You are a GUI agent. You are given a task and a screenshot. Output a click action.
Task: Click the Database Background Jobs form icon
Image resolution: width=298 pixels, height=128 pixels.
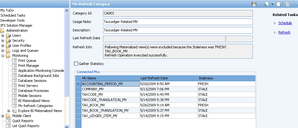(x=14, y=76)
